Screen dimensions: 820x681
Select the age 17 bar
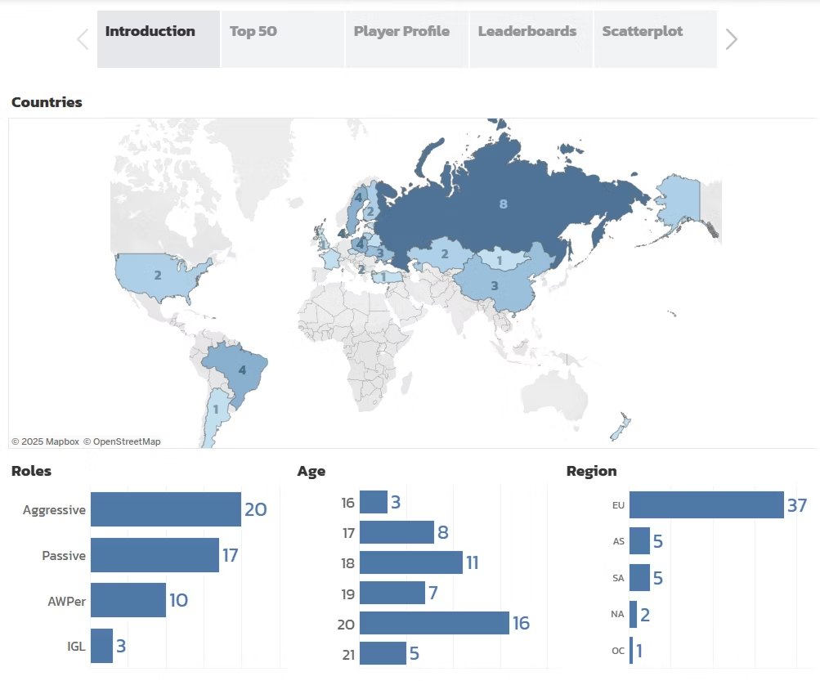(397, 532)
